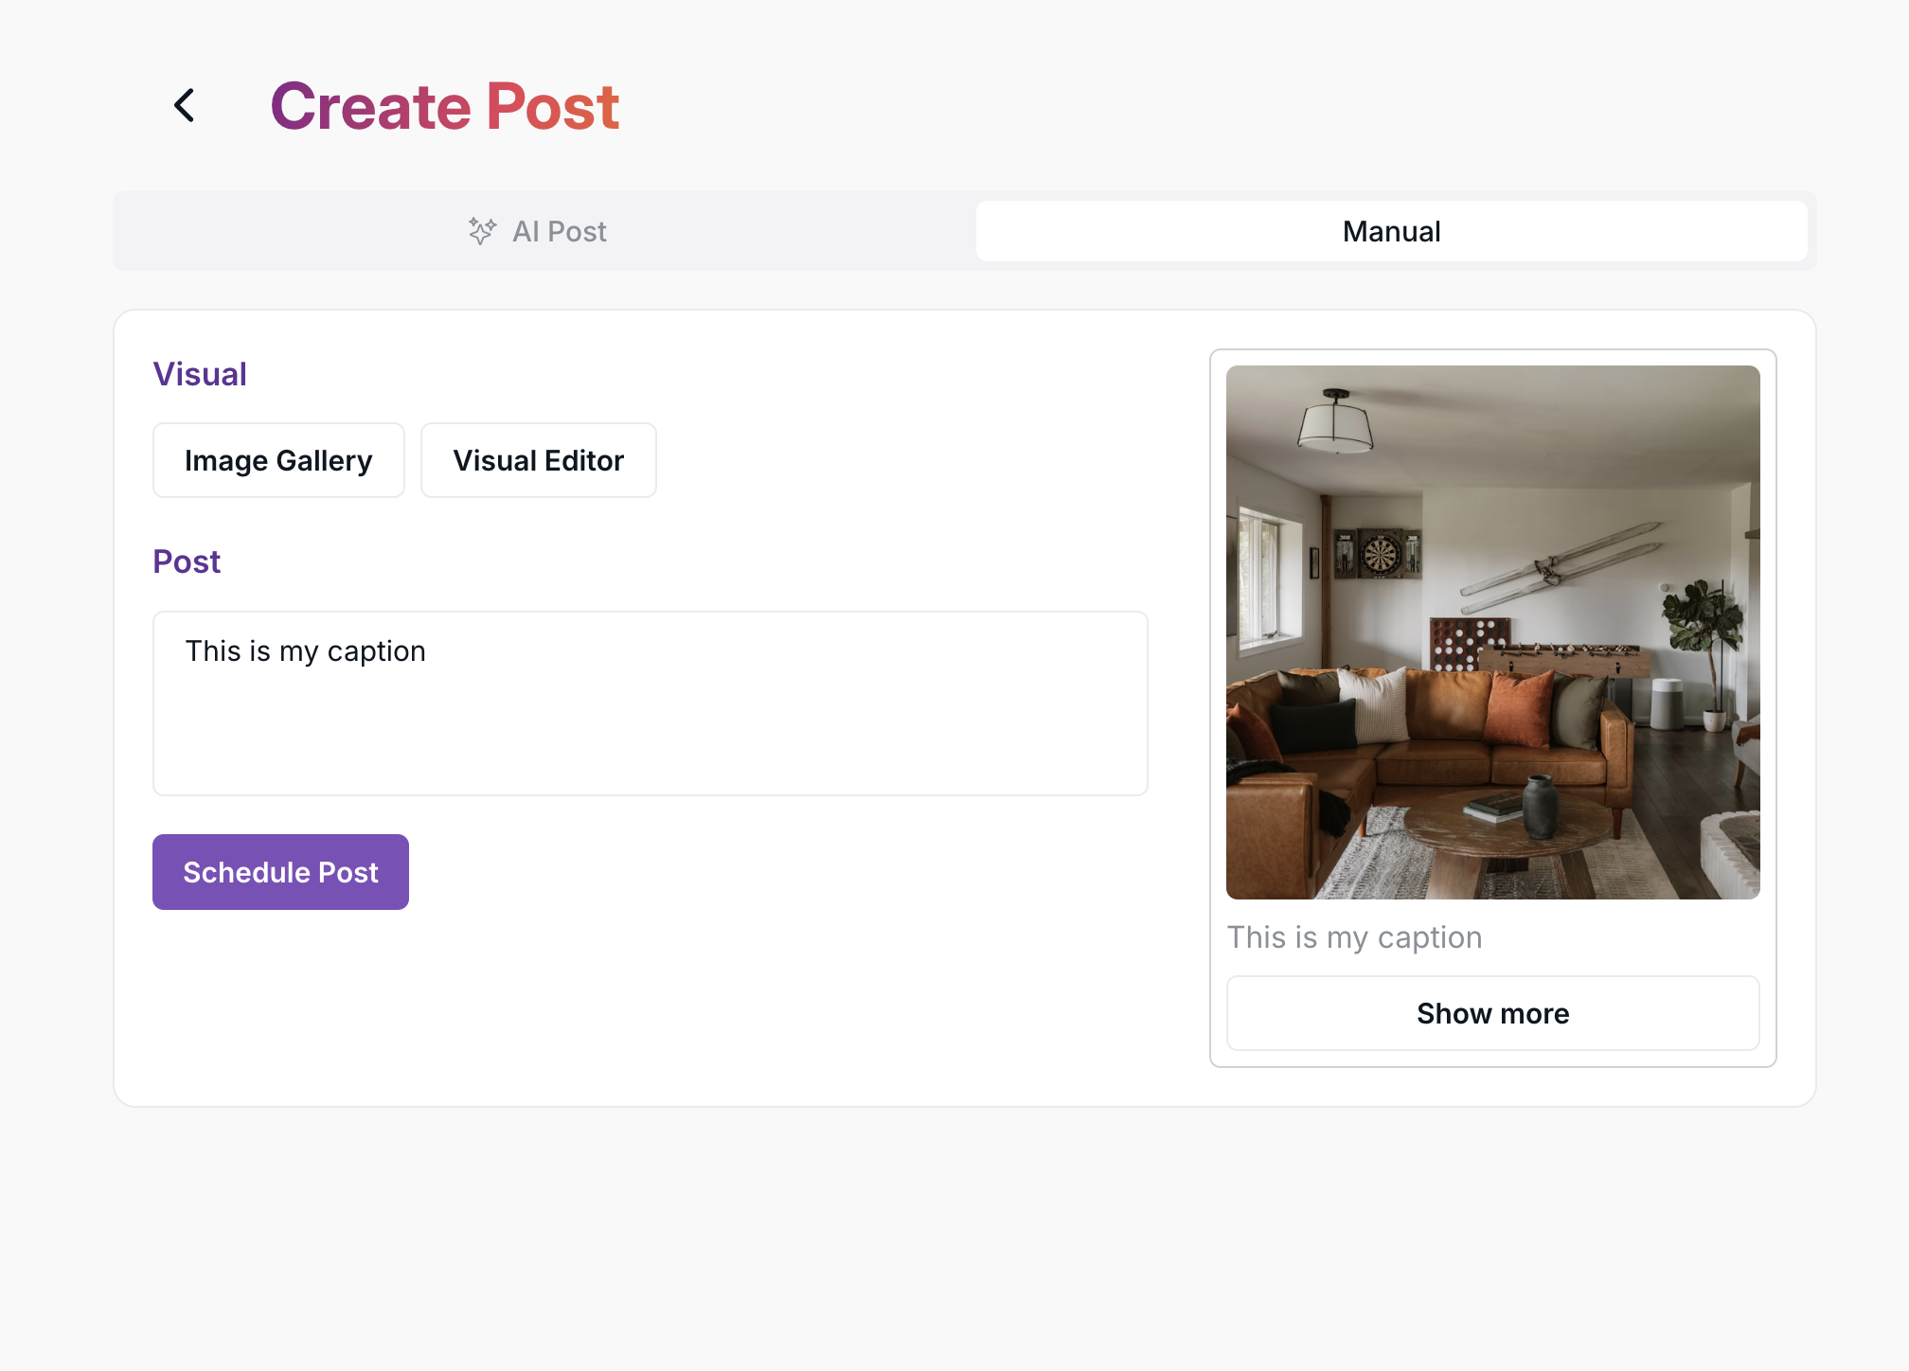Click the caption text under the preview image

coord(1354,937)
